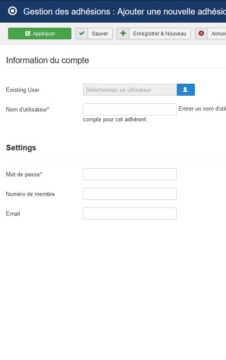Focus the Mot de passe field

130,174
